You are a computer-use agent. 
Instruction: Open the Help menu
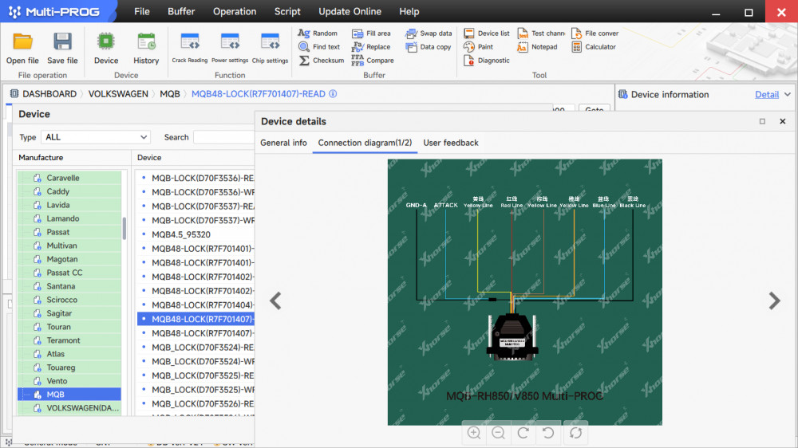click(x=409, y=11)
